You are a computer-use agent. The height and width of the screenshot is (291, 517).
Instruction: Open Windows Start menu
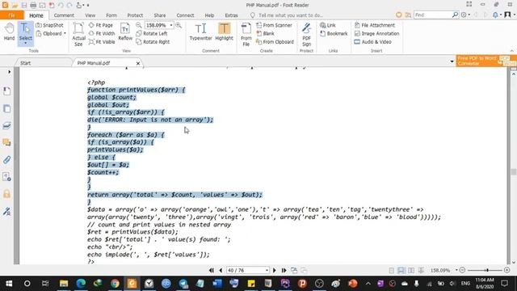click(x=9, y=284)
